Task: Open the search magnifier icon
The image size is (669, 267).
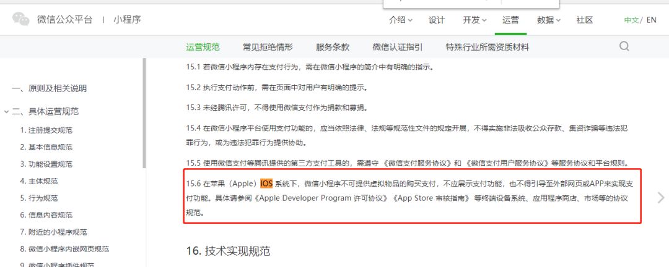Action: coord(624,46)
